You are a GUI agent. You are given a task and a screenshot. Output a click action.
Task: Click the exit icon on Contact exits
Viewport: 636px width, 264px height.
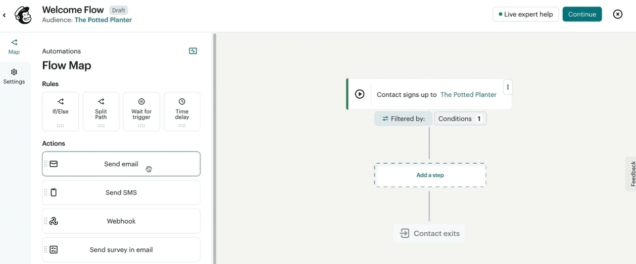405,233
